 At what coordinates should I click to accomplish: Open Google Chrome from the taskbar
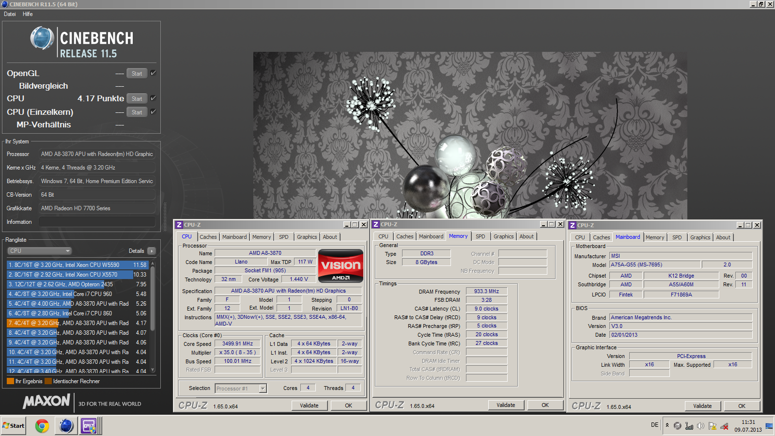point(42,426)
